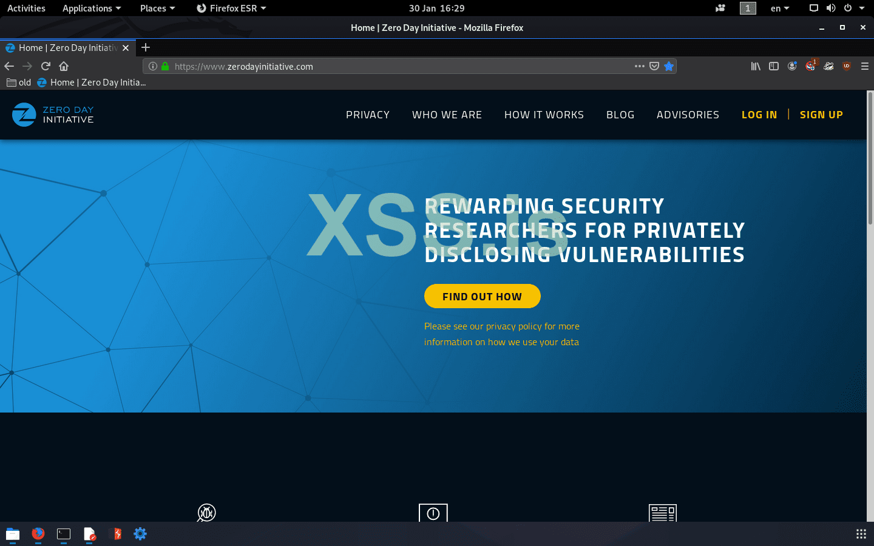Click the forward navigation arrow
This screenshot has height=546, width=874.
tap(27, 66)
